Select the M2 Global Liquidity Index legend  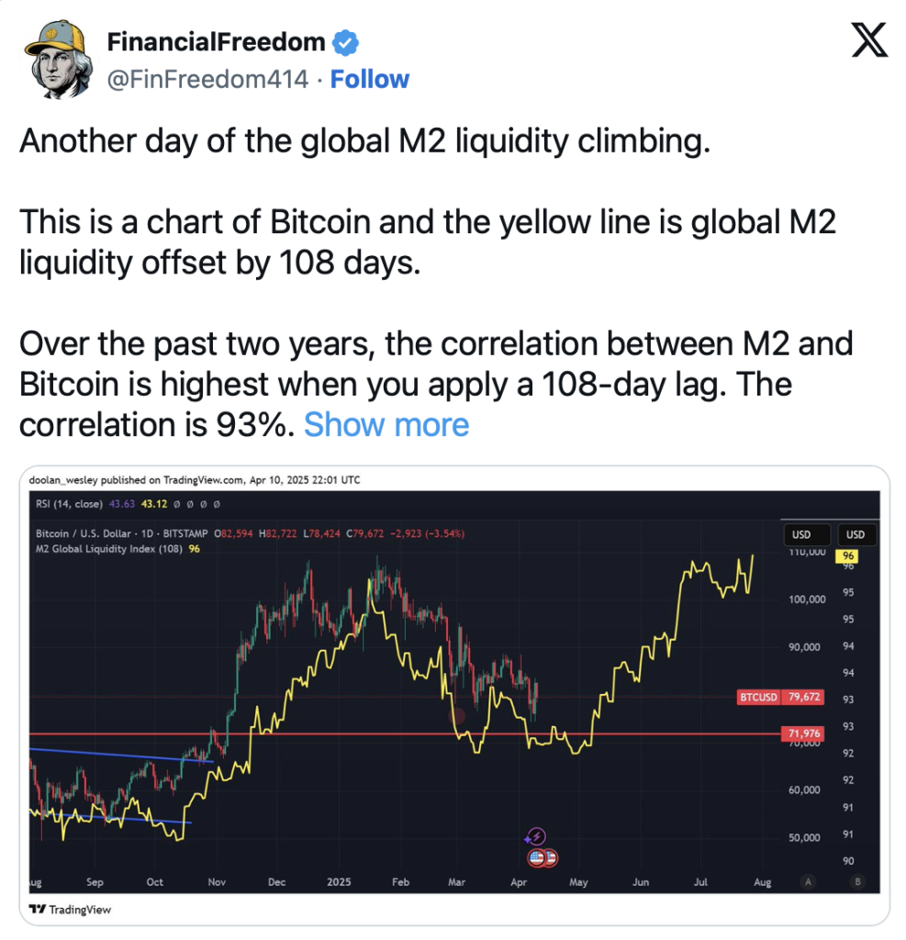tap(109, 549)
